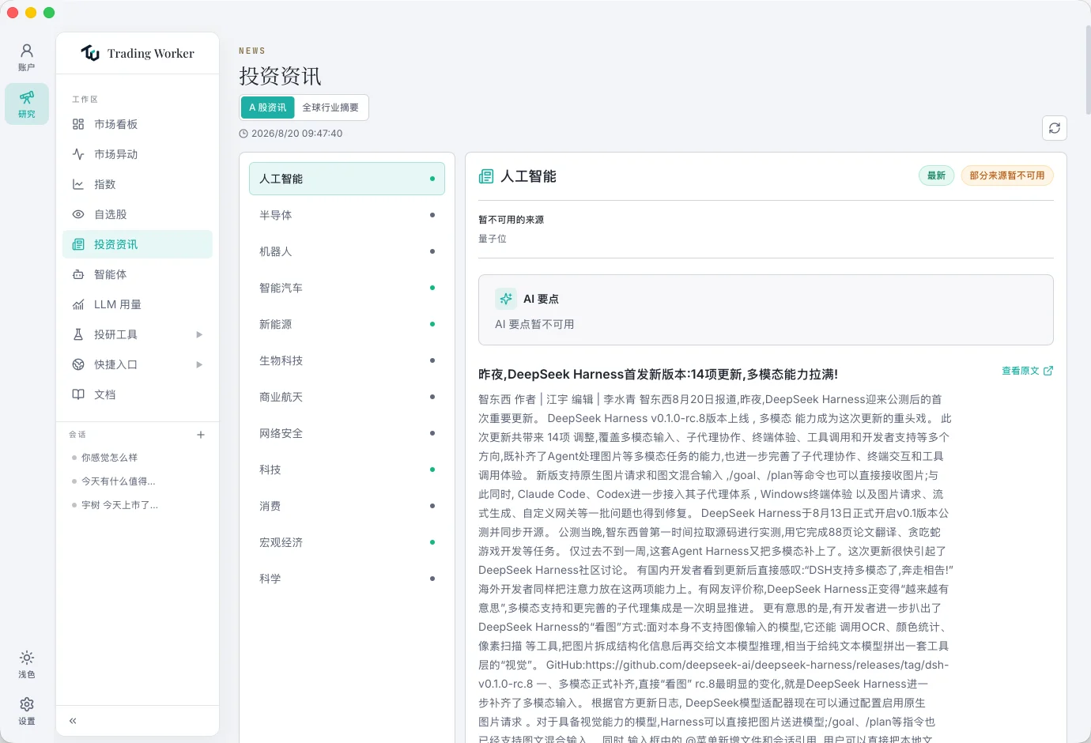Collapse the sidebar with double-chevron icon
This screenshot has width=1091, height=743.
tap(73, 721)
